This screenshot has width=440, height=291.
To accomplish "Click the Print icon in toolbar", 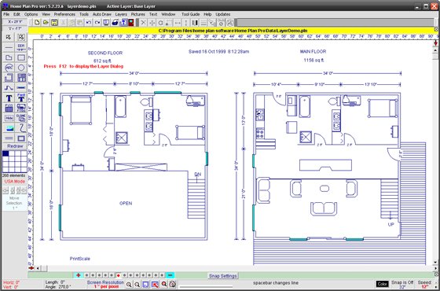I will (115, 23).
